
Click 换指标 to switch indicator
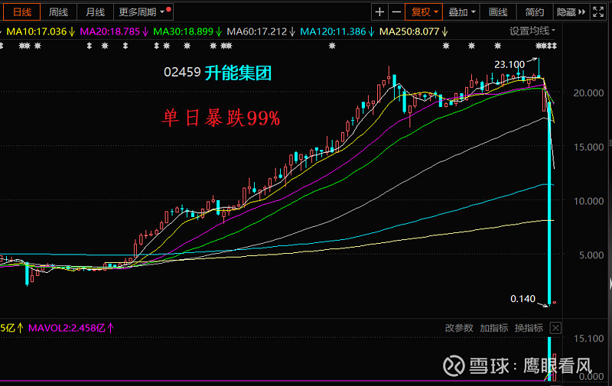click(529, 328)
